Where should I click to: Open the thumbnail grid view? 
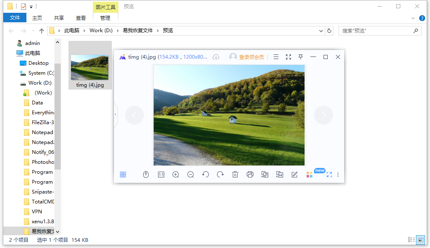(123, 175)
